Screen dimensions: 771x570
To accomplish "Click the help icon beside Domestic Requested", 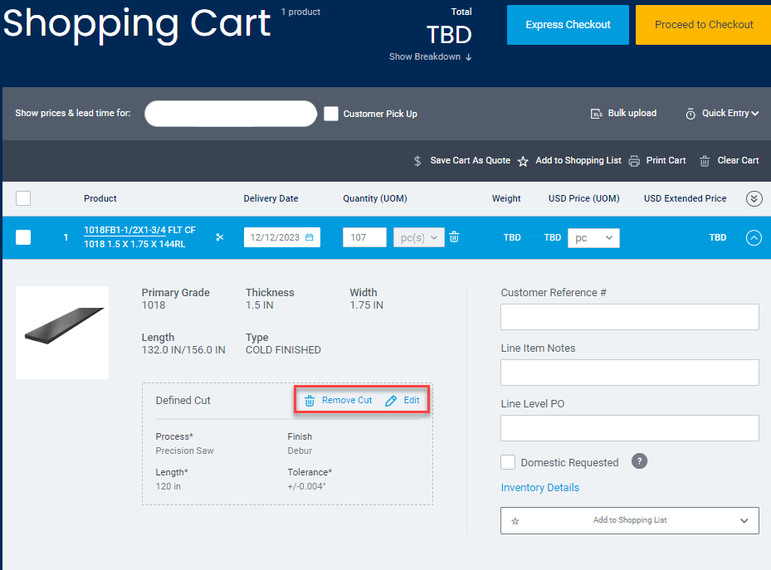I will click(x=639, y=460).
